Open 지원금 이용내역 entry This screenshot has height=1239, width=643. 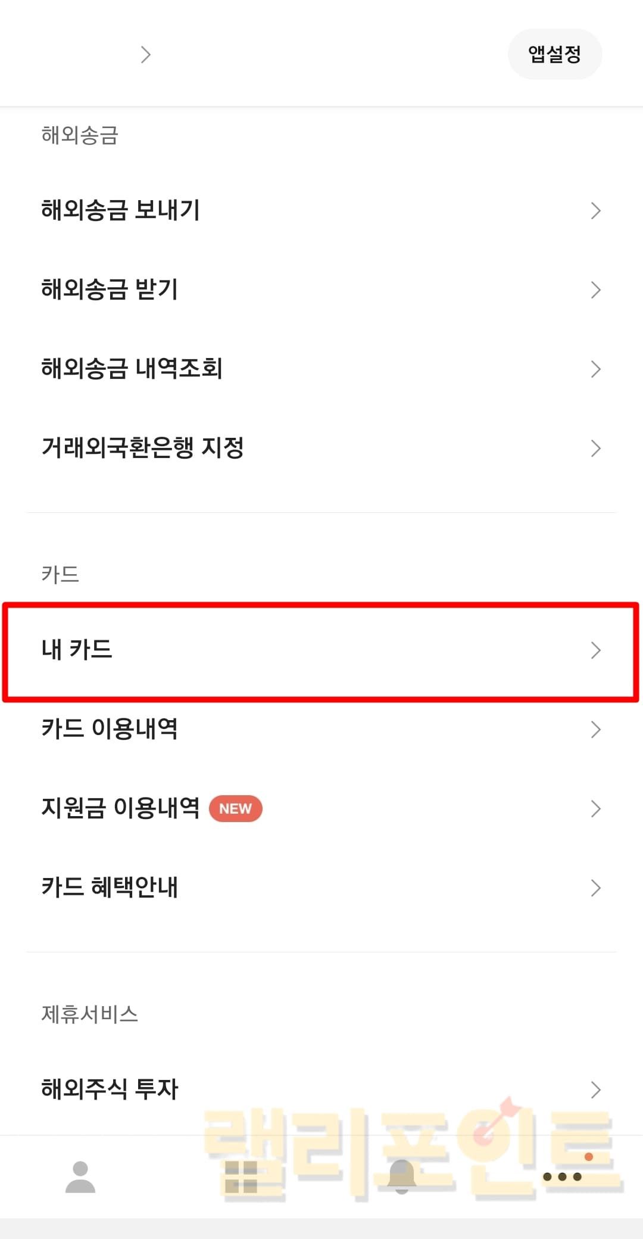(x=120, y=808)
